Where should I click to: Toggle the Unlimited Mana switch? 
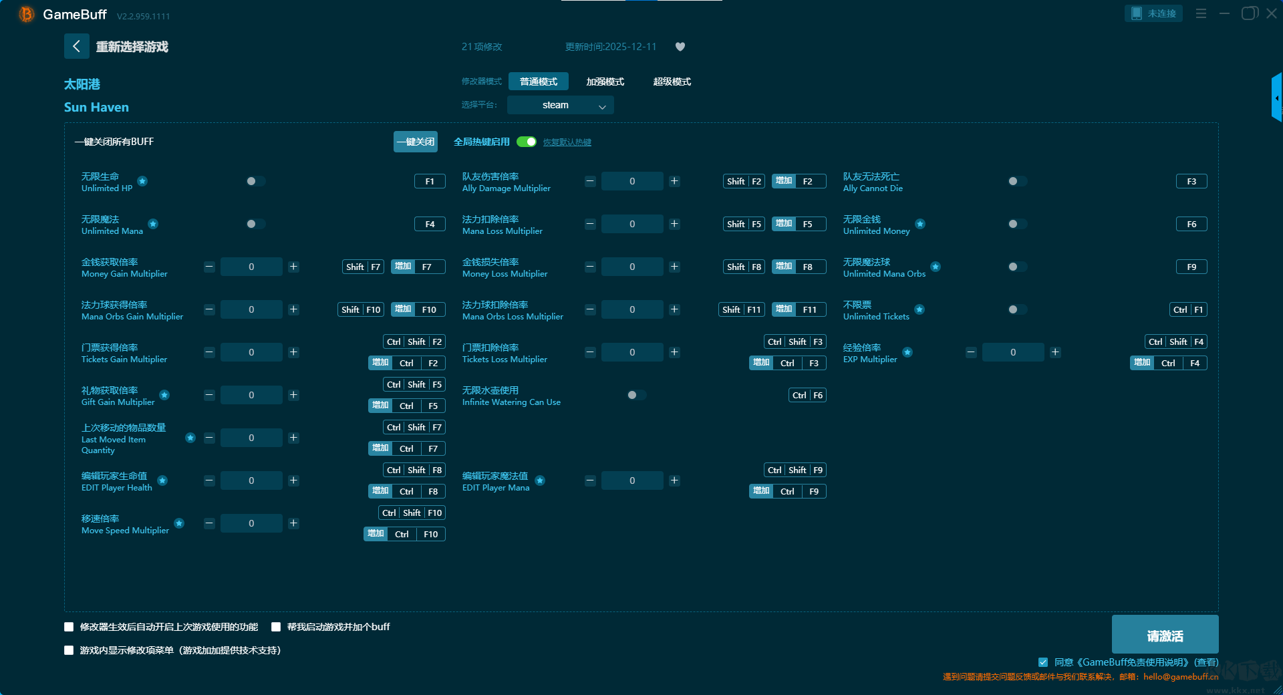pyautogui.click(x=255, y=224)
